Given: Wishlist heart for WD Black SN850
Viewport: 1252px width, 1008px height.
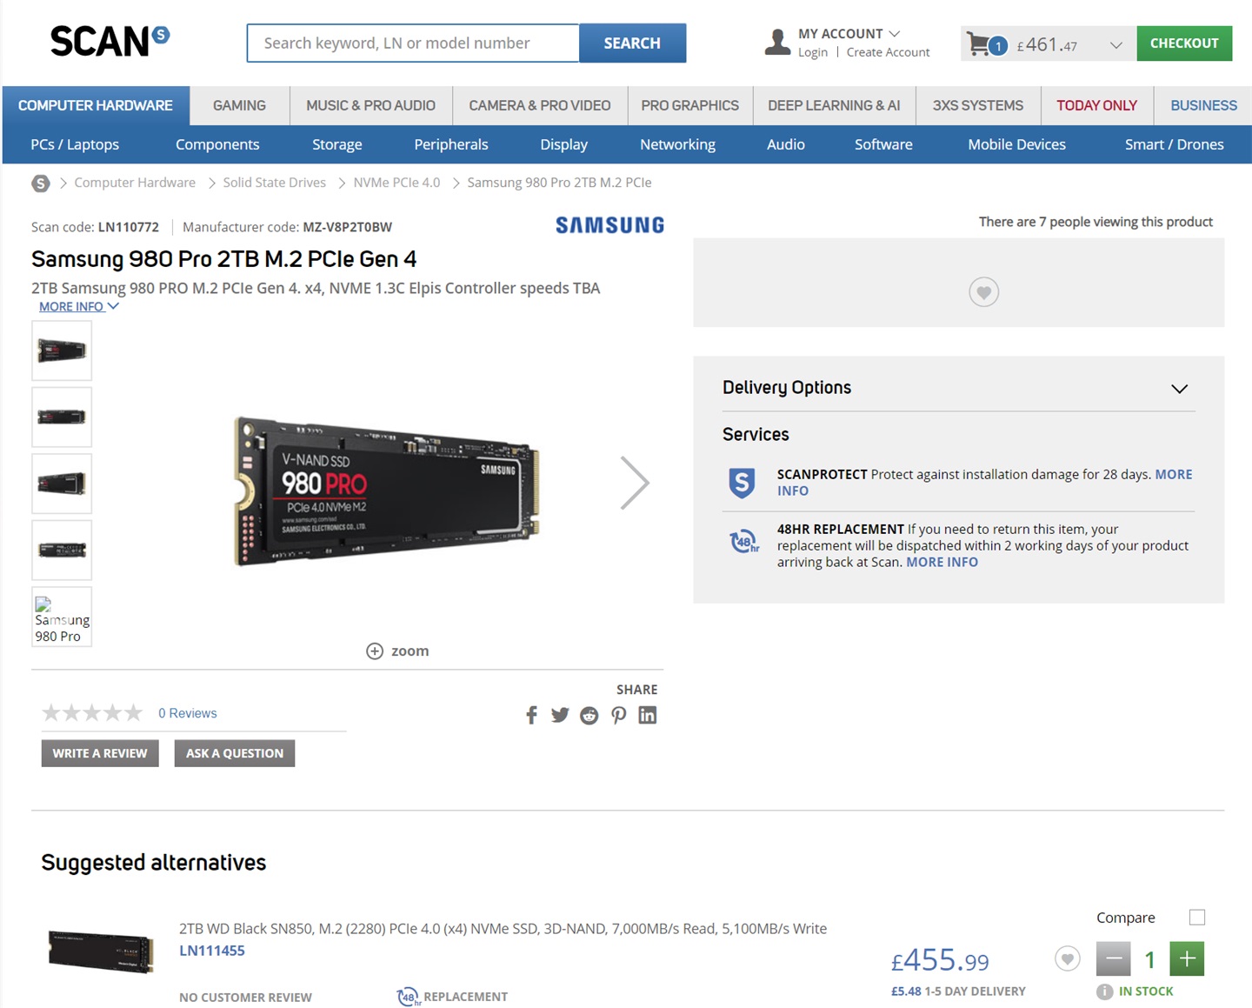Looking at the screenshot, I should click(1068, 958).
